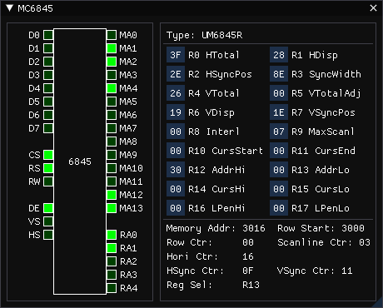Edit the R2 HSyncPos value field 2E
The height and width of the screenshot is (308, 383).
[176, 74]
